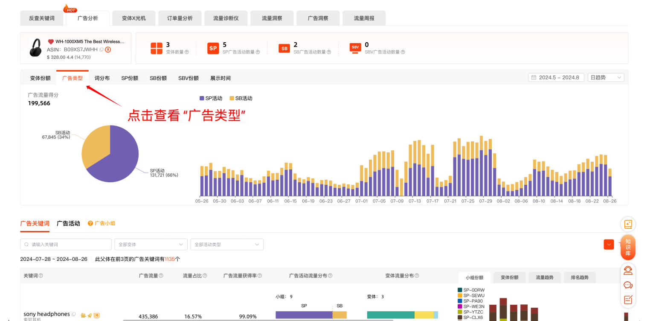The image size is (650, 321).
Task: Copy the ASIN B09XS7JWHH with copy icon
Action: [x=102, y=50]
